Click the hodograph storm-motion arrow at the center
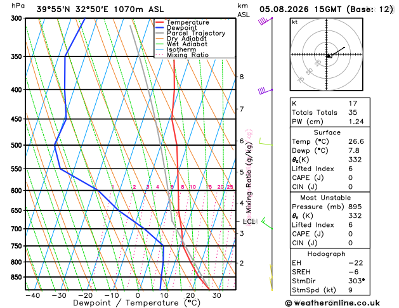Screen dimensions: 399x308 click(x=329, y=56)
